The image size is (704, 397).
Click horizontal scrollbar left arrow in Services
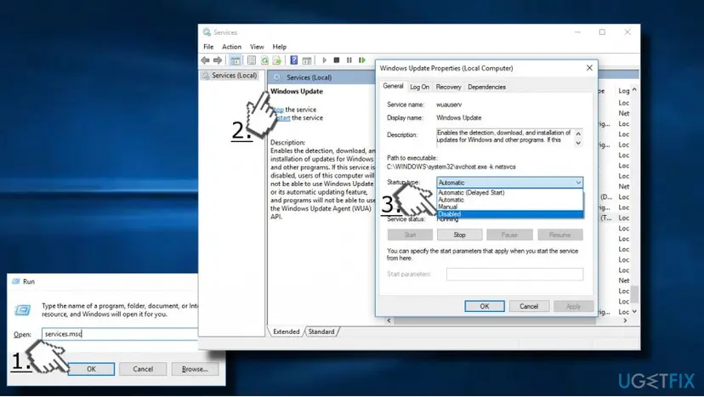point(389,320)
